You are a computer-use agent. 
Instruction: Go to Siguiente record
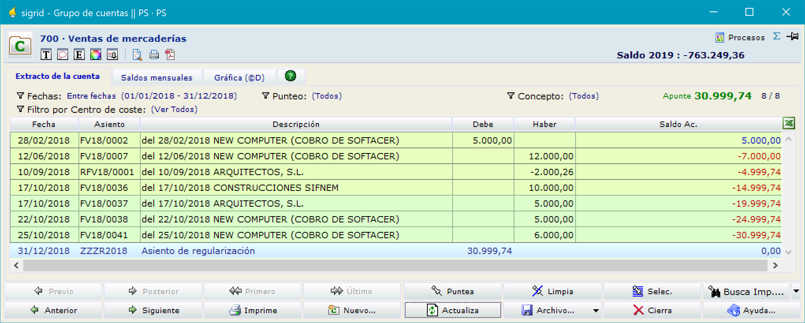click(153, 310)
